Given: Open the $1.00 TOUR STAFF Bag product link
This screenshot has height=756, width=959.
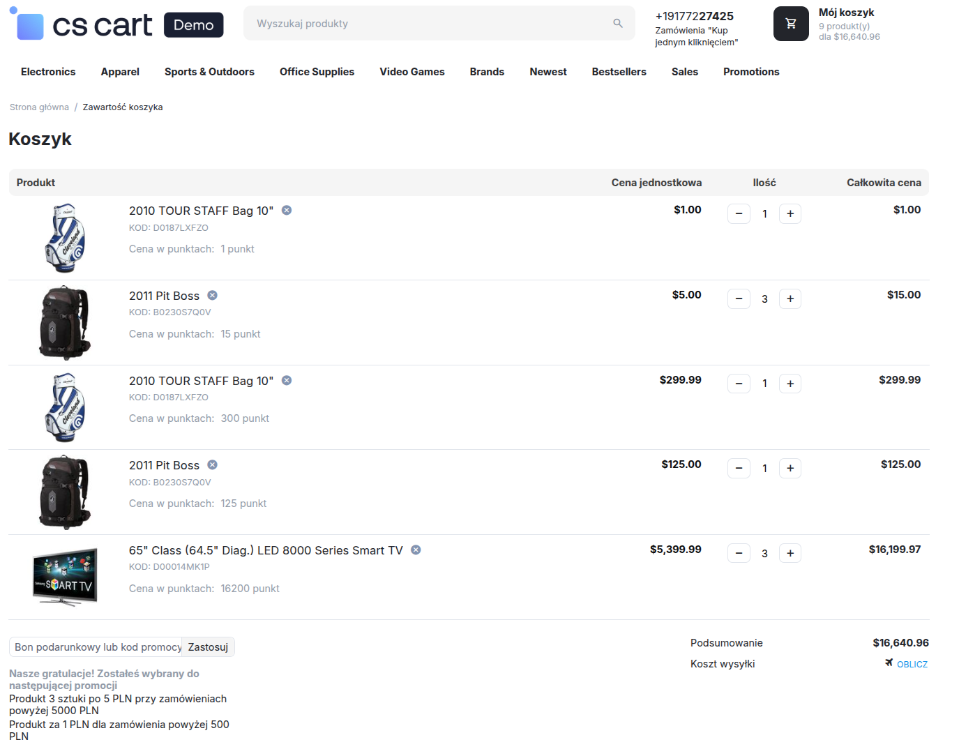Looking at the screenshot, I should point(201,211).
